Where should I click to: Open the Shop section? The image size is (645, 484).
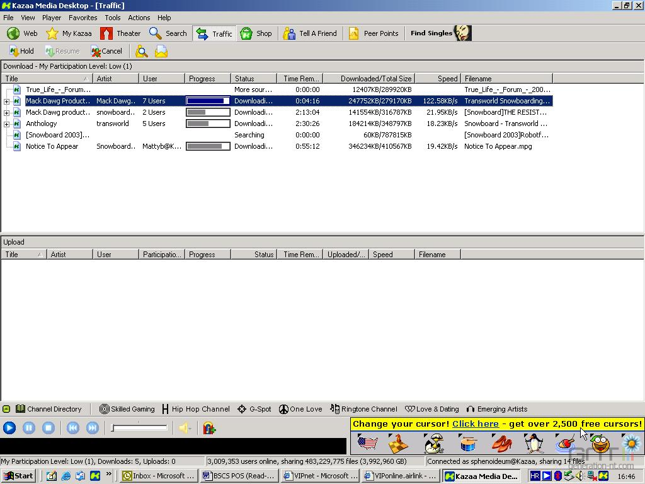pos(256,33)
